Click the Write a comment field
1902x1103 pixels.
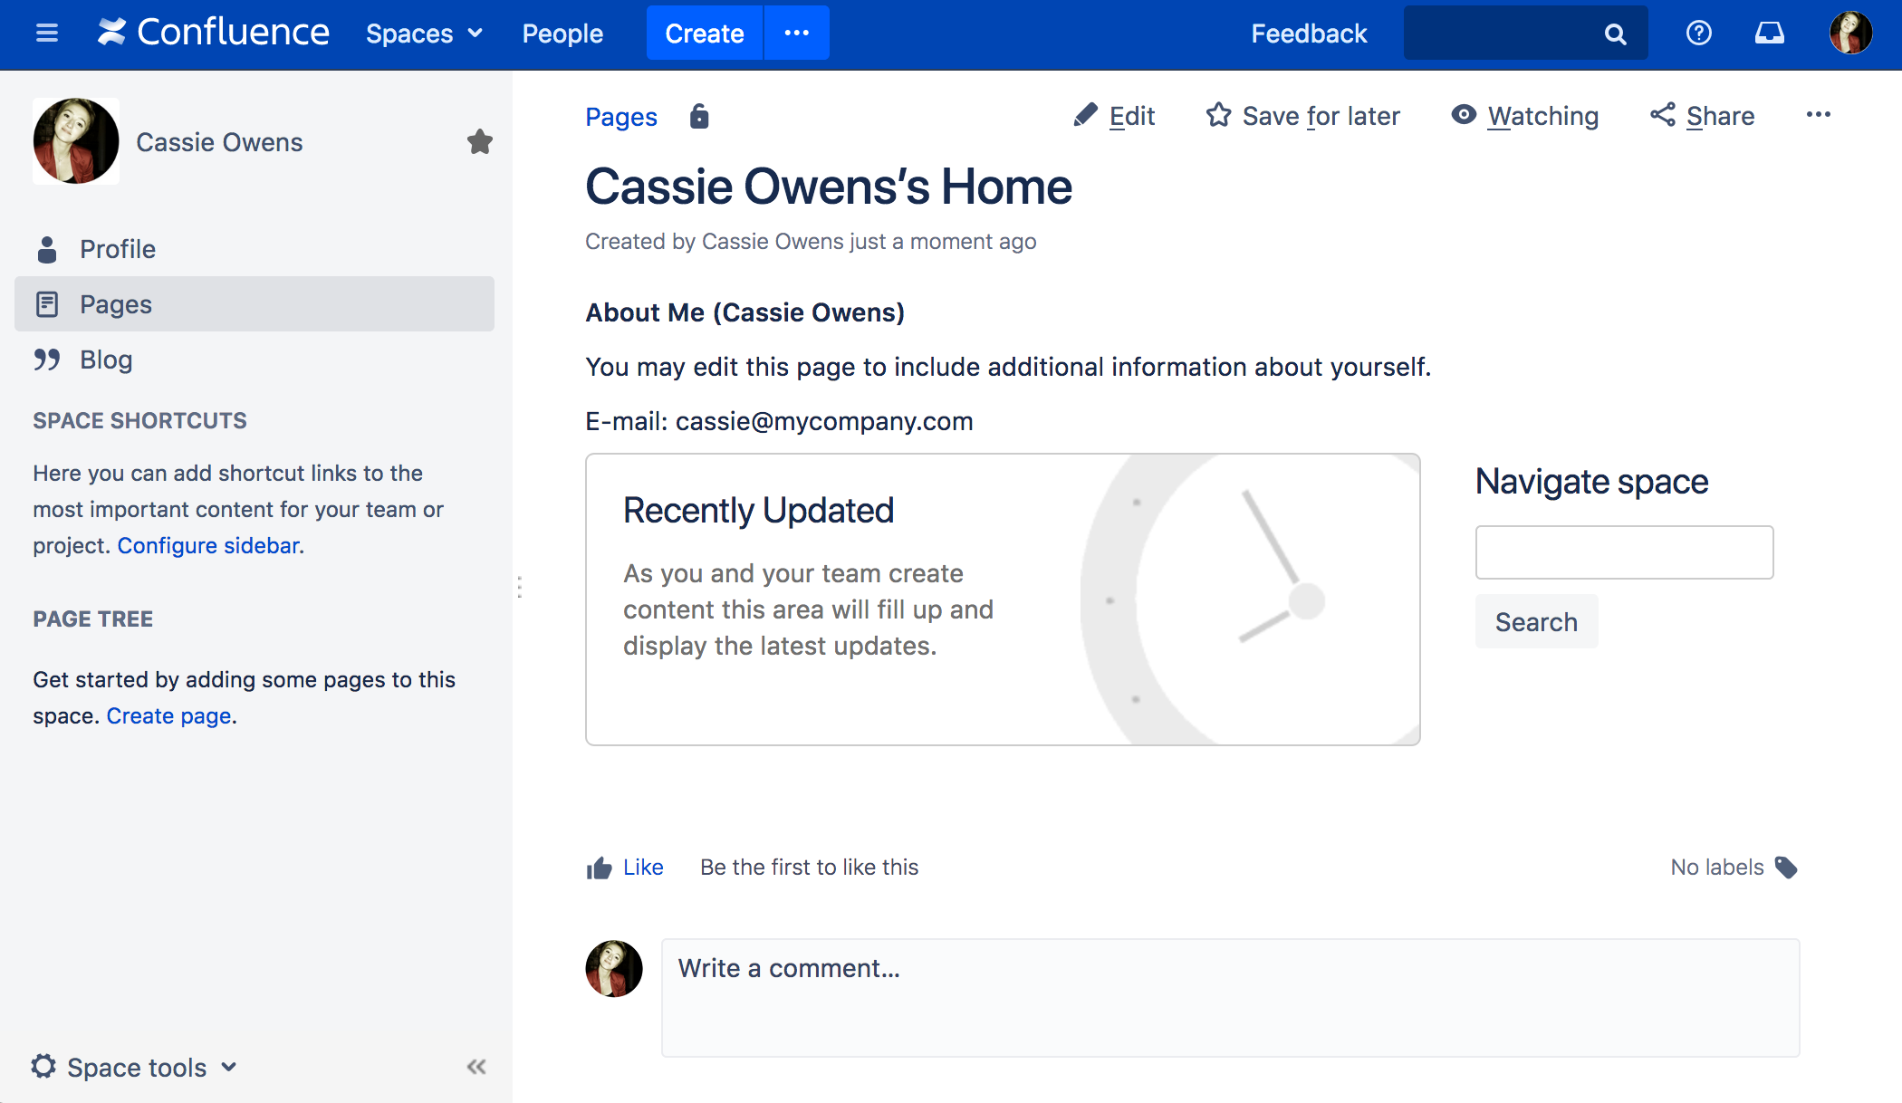1229,996
